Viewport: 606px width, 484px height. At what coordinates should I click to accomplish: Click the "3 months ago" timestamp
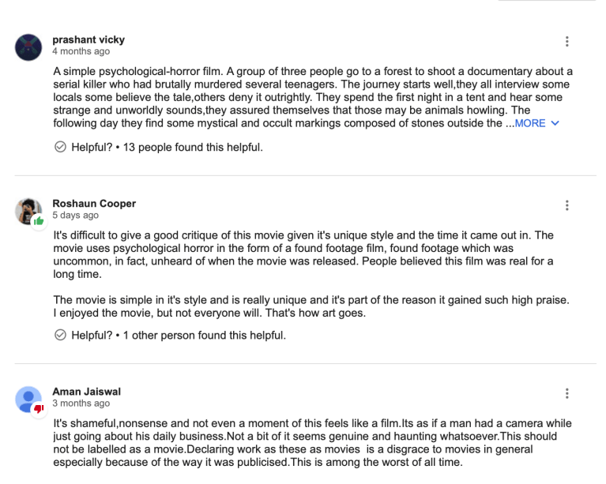pyautogui.click(x=81, y=403)
